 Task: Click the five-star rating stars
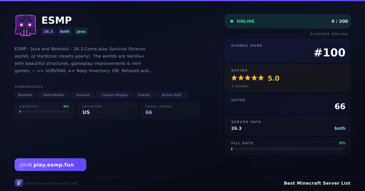pos(248,78)
